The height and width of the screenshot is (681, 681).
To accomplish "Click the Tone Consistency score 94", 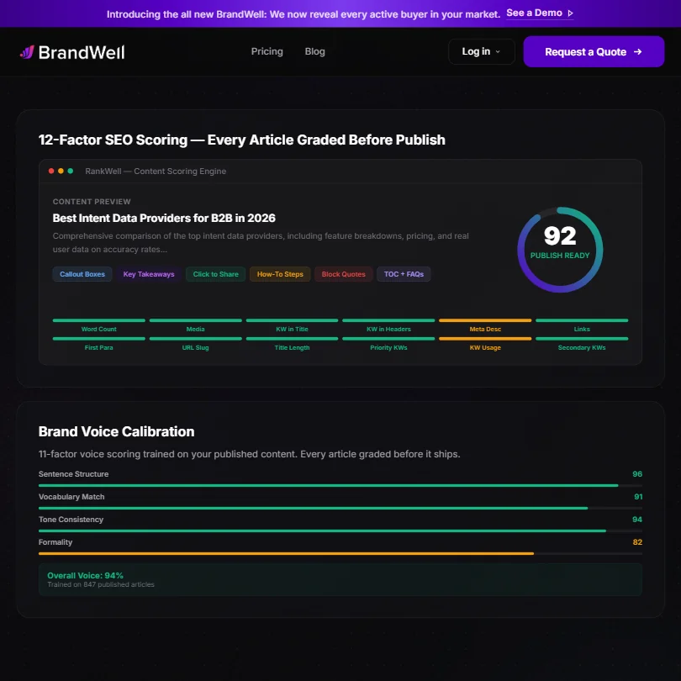I will point(637,520).
